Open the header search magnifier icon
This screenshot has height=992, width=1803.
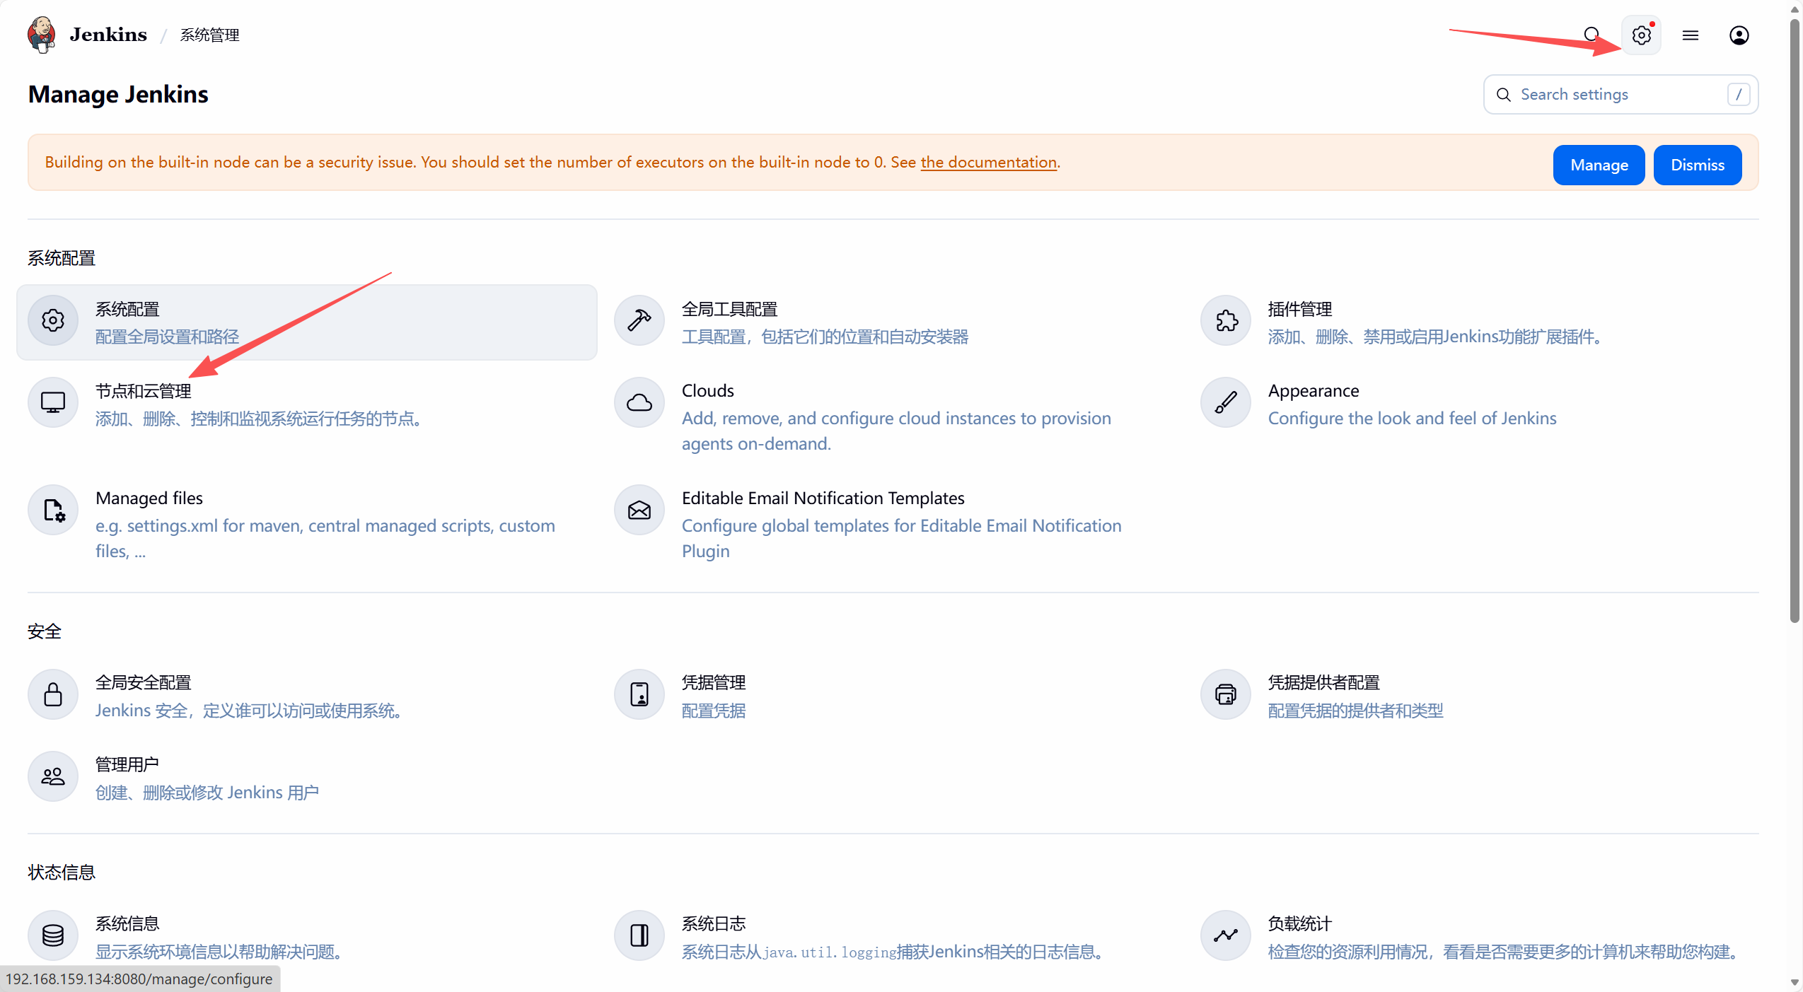click(x=1592, y=35)
